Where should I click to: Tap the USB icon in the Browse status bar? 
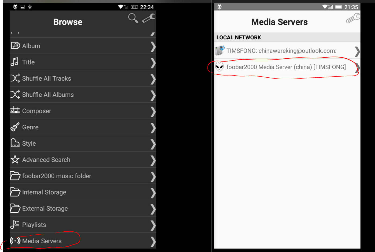pos(30,7)
